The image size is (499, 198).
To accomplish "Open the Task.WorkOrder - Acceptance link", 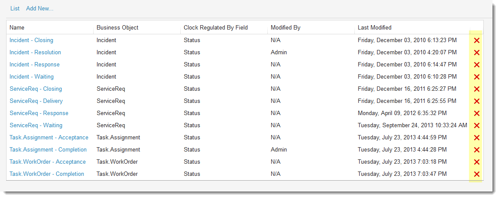I will coord(47,162).
